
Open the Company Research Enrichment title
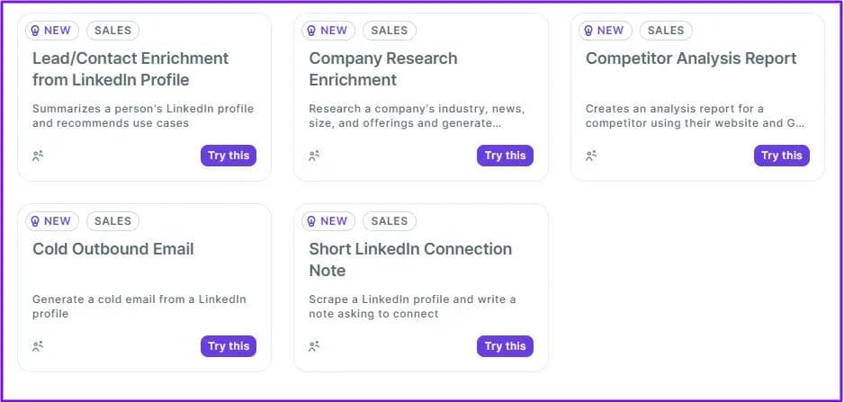[x=383, y=69]
